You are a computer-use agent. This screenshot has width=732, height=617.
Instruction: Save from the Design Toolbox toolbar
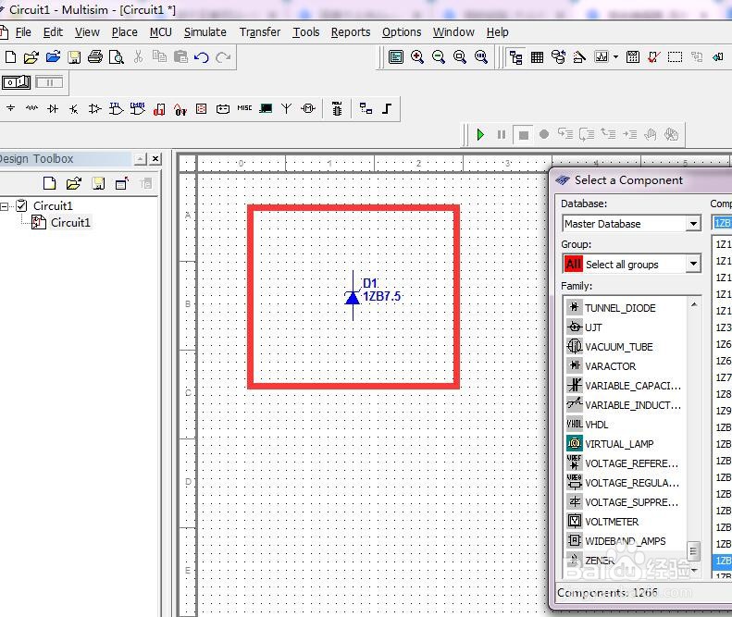point(98,183)
